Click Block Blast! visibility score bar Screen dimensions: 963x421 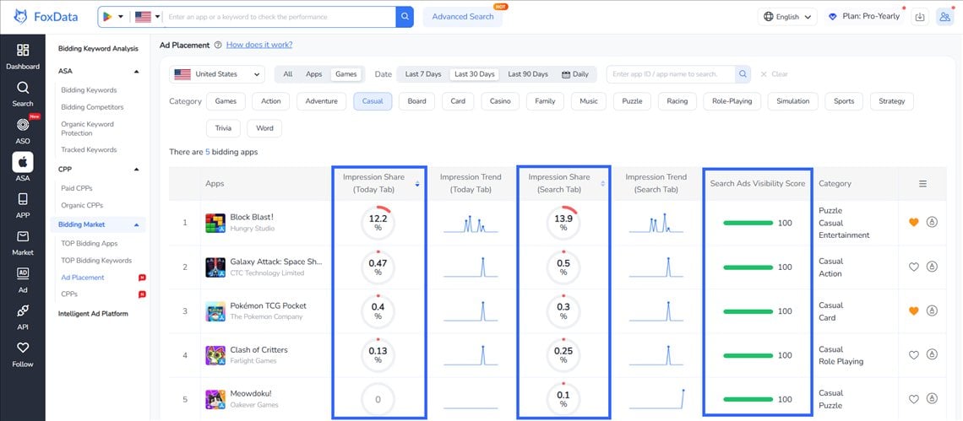748,223
